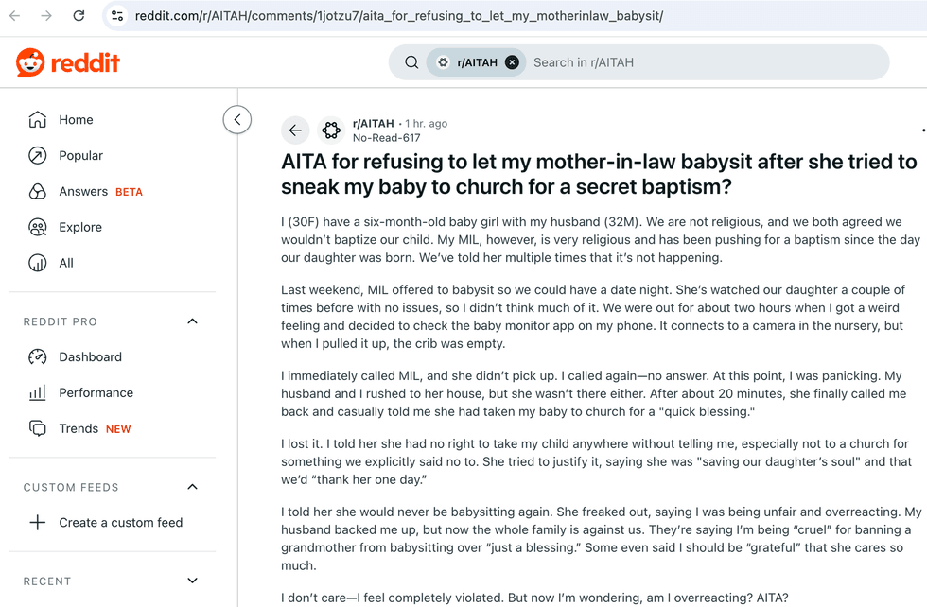Click the paragraph starting 'Last weekend, MIL offered'

pyautogui.click(x=593, y=317)
